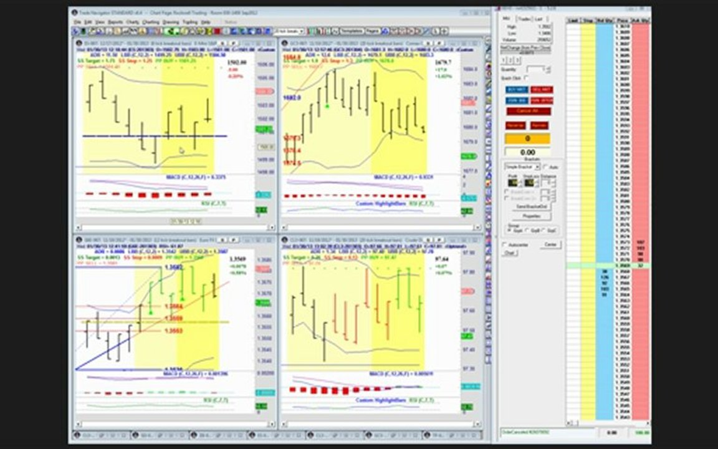Select the GrpC radio button

(x=543, y=231)
